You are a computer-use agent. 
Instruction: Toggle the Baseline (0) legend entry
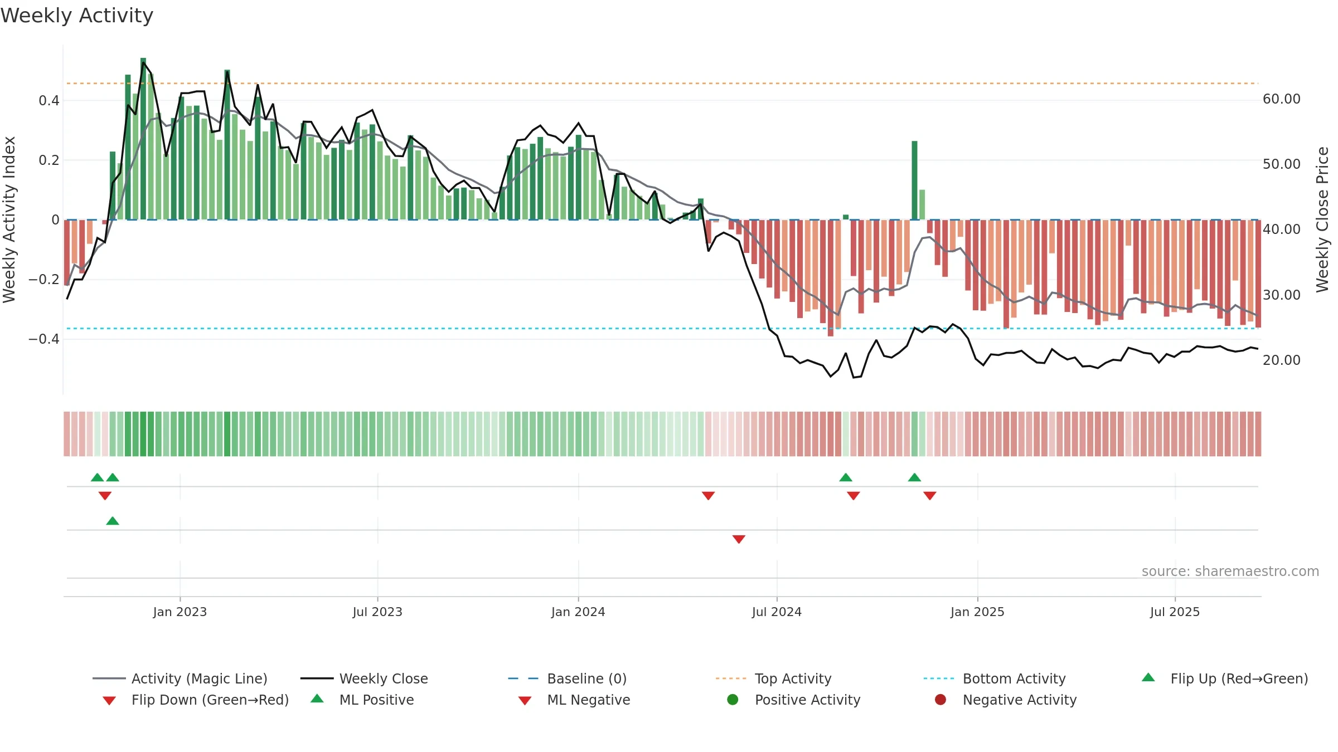(568, 678)
